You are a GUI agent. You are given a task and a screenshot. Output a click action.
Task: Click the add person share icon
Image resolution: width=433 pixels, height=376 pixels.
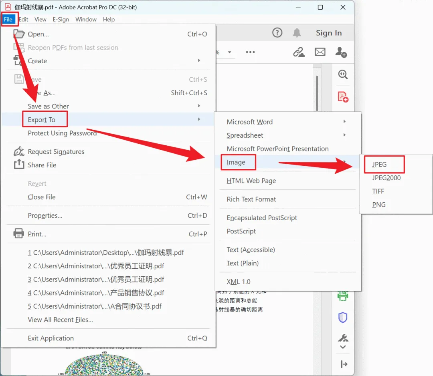(341, 52)
